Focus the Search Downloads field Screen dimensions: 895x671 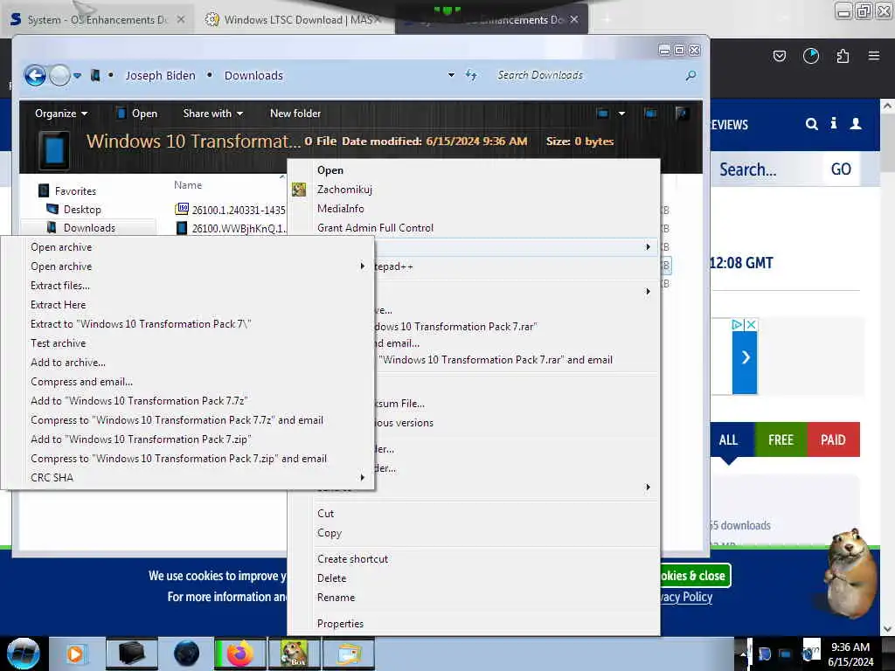(588, 75)
